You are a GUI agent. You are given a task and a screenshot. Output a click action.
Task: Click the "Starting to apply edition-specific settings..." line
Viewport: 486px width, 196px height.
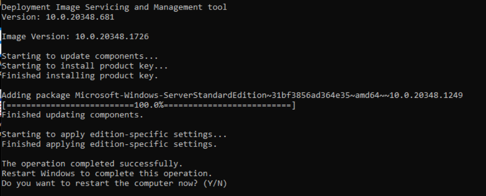(x=115, y=135)
